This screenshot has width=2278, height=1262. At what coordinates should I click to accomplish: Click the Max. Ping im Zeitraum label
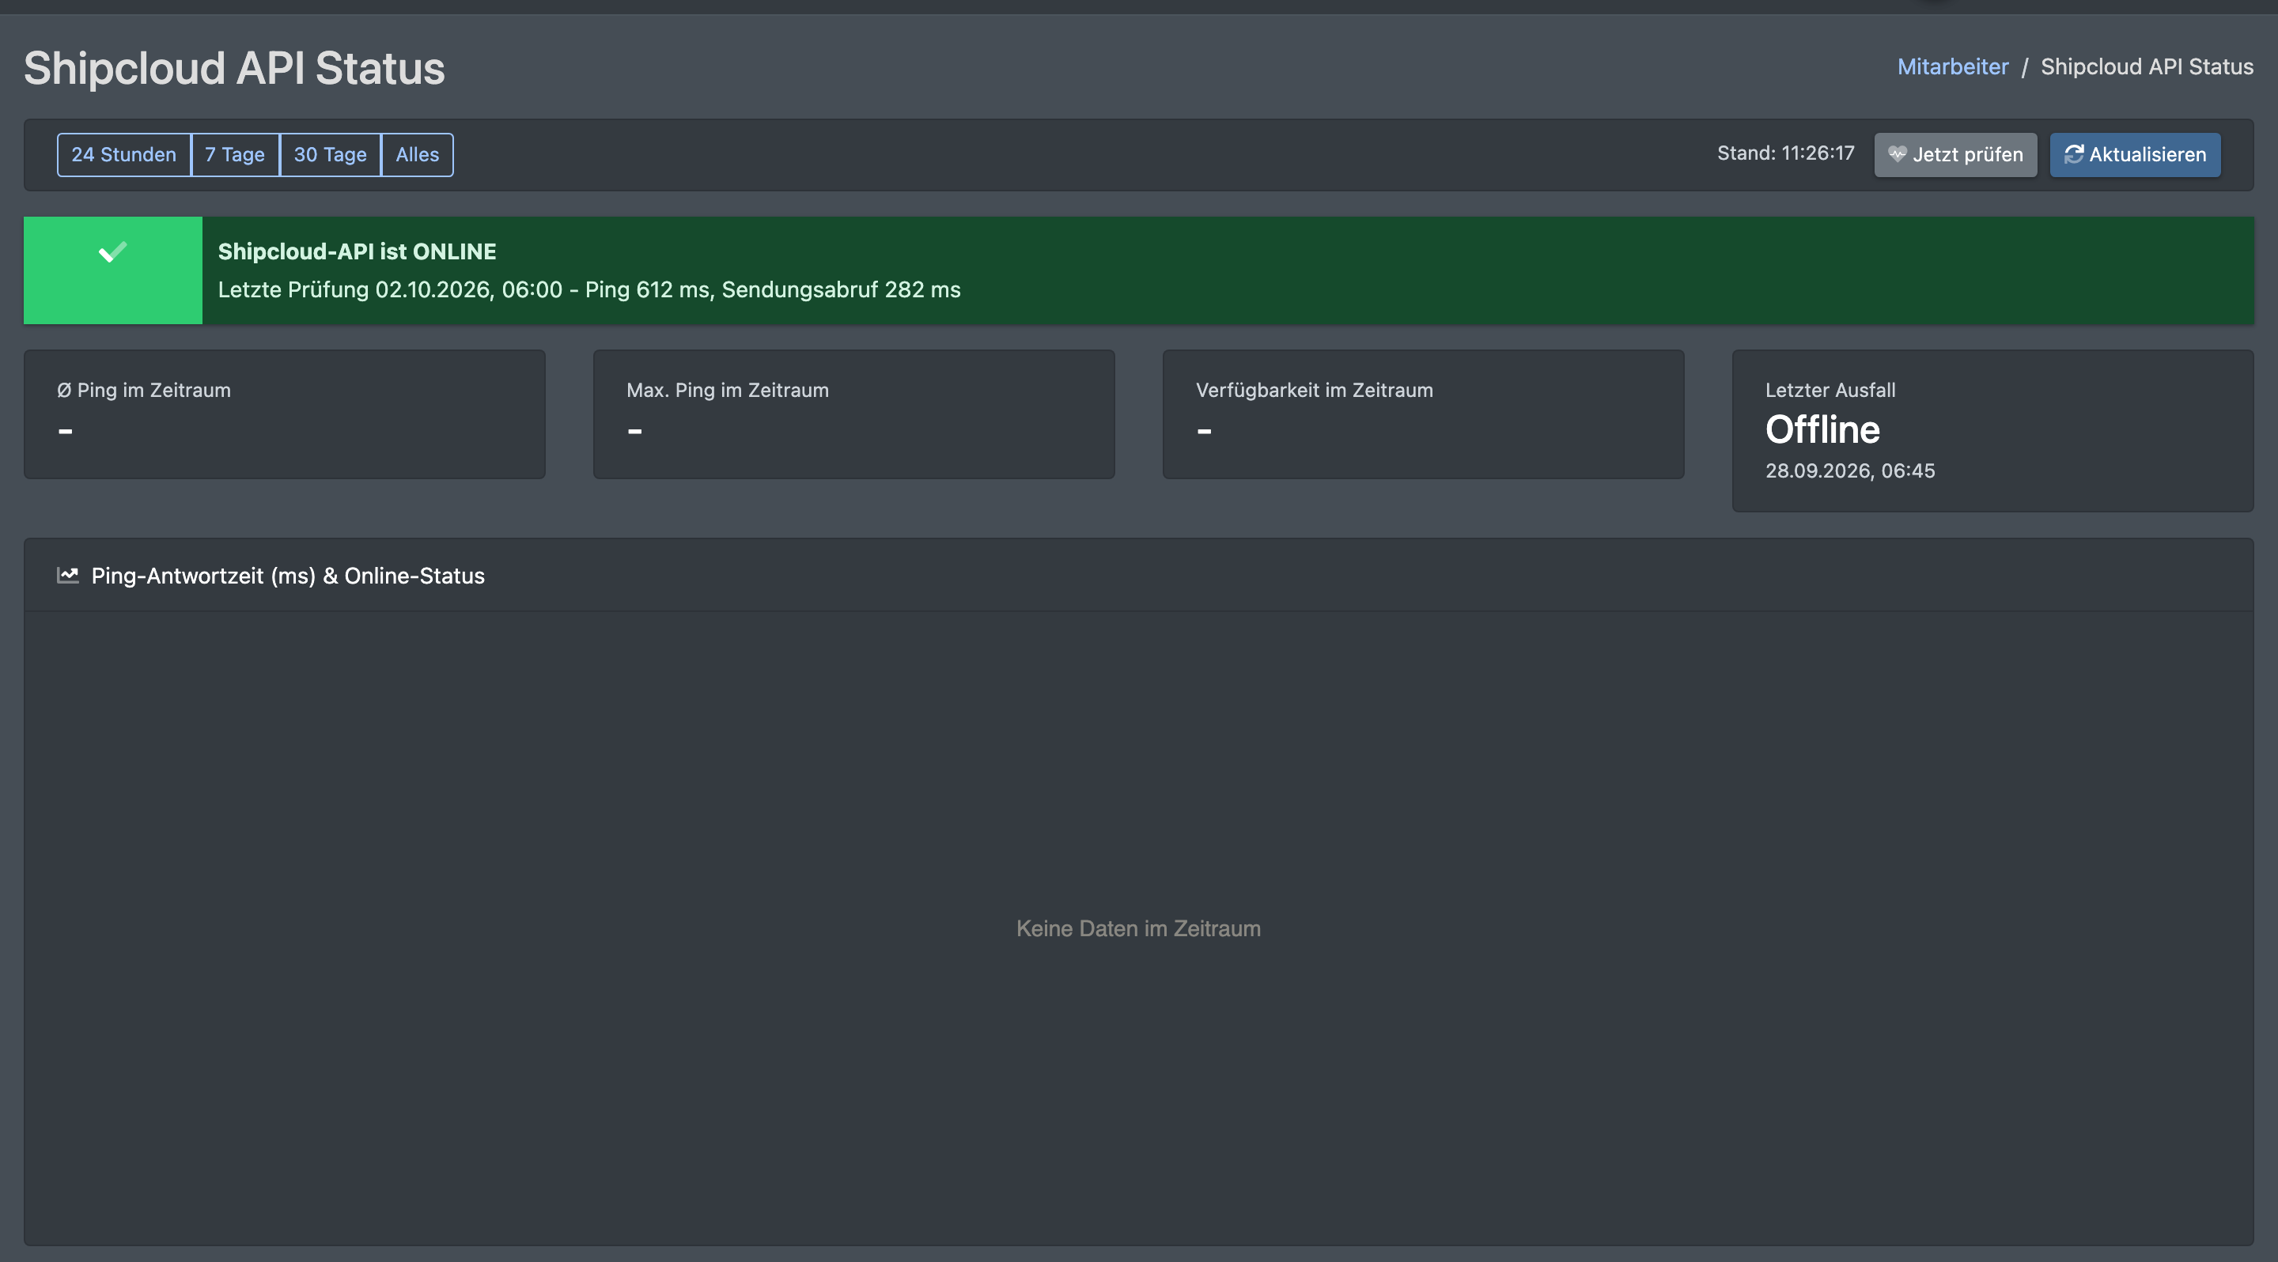click(728, 390)
